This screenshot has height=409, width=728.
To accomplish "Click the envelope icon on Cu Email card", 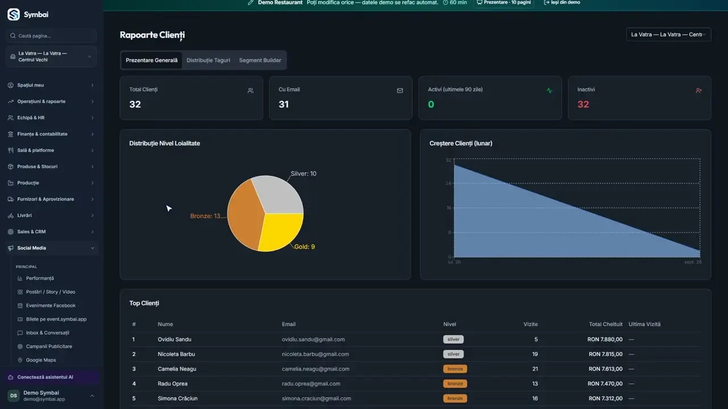I will pos(400,90).
